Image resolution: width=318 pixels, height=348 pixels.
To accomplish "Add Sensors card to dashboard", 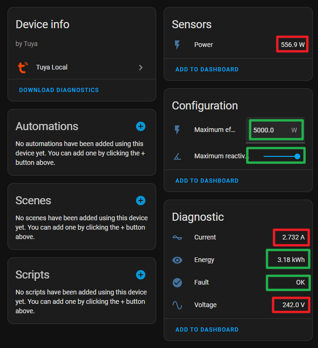I will point(207,69).
